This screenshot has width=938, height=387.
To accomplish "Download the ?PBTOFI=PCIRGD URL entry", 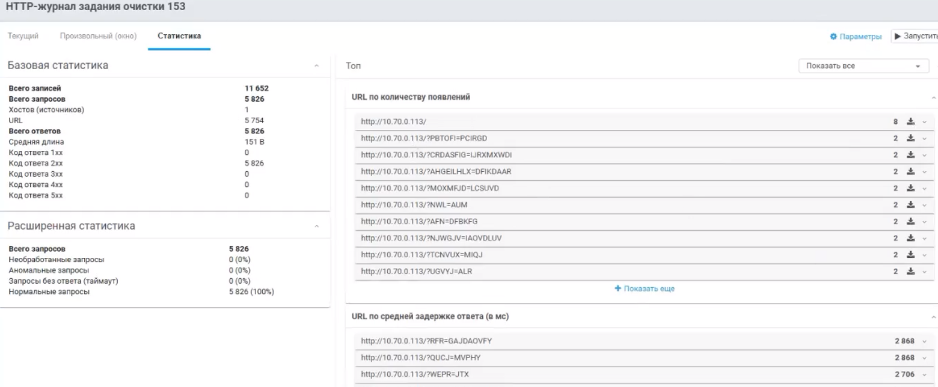I will tap(911, 138).
